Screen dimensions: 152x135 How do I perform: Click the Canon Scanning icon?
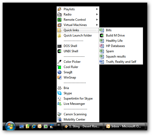[x=59, y=114]
